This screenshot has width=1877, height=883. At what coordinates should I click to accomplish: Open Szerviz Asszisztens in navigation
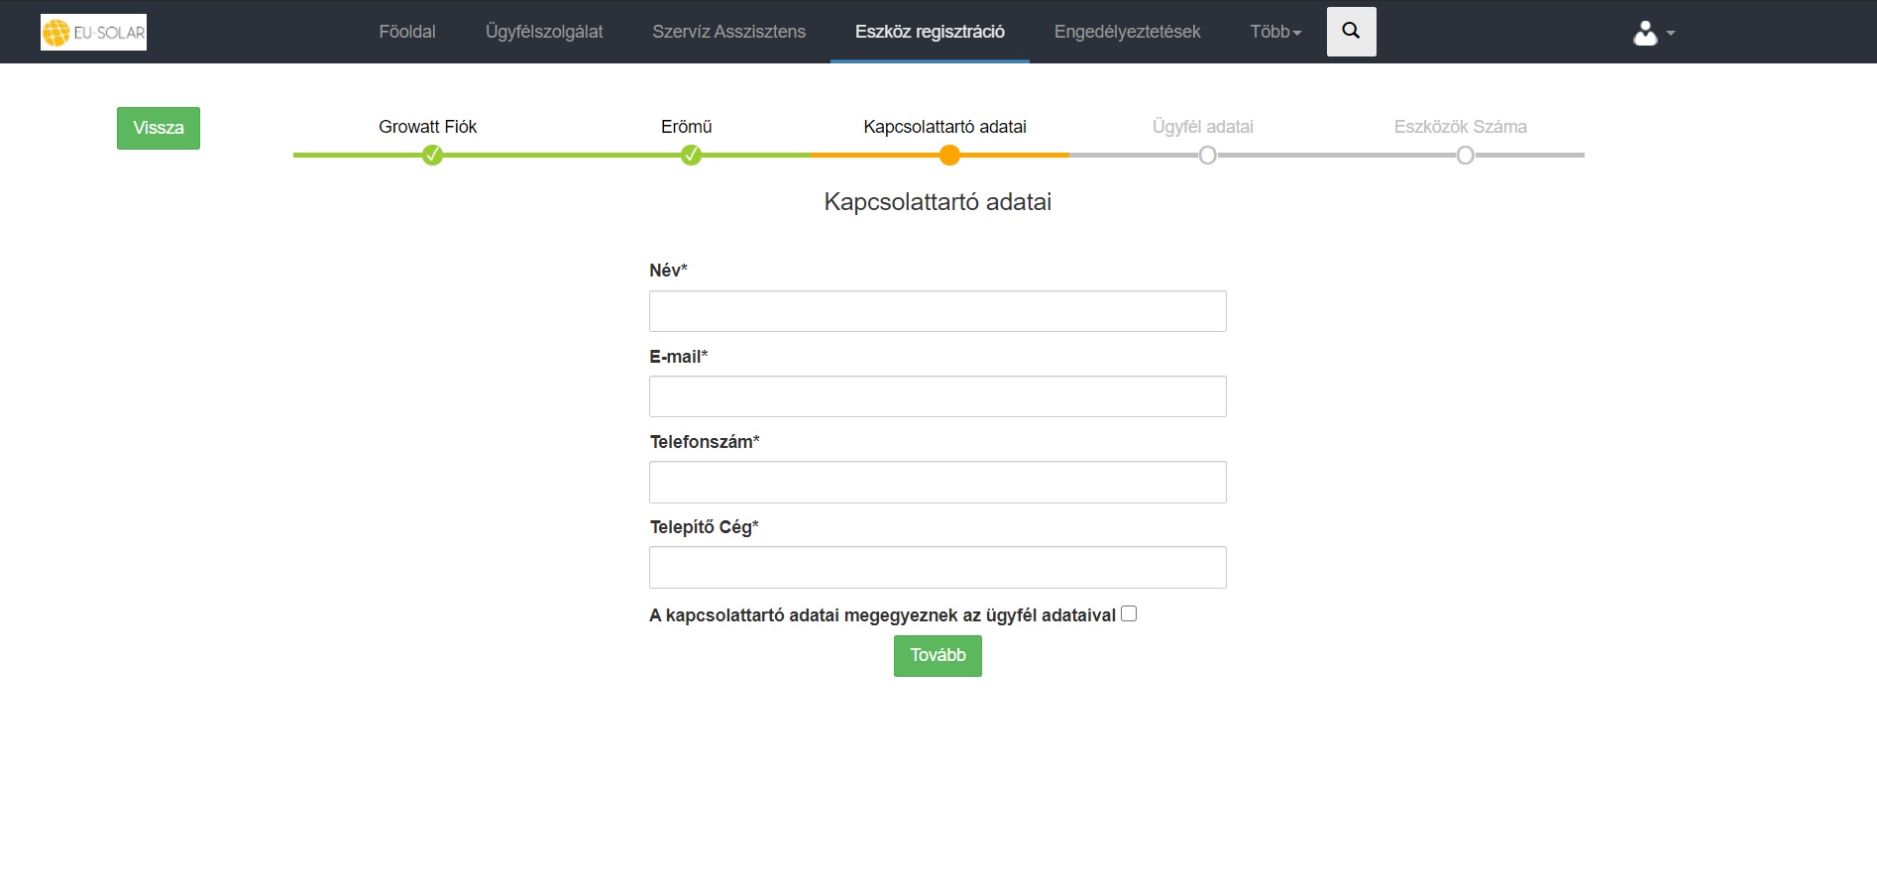728,32
